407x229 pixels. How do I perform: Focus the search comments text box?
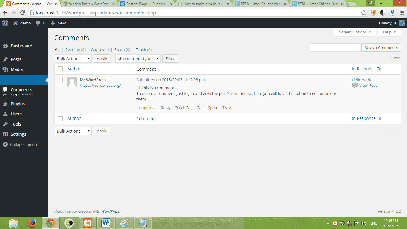click(335, 47)
